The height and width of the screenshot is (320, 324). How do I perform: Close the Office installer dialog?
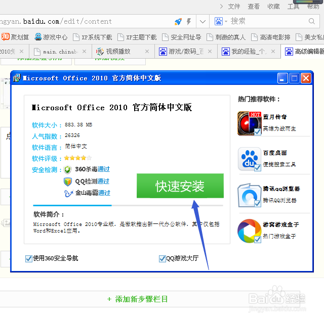pyautogui.click(x=306, y=78)
